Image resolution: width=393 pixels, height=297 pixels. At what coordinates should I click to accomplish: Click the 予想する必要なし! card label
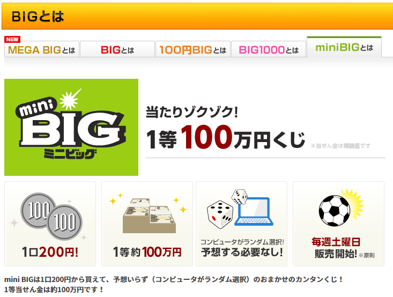pyautogui.click(x=242, y=252)
